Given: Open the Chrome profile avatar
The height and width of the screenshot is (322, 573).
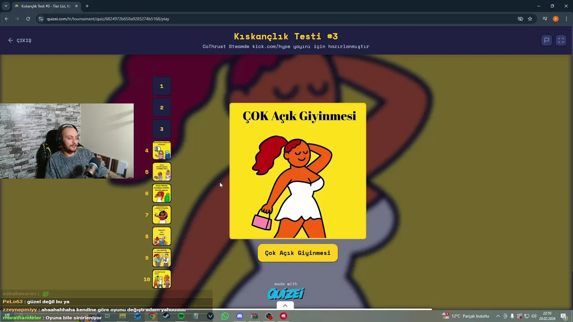Looking at the screenshot, I should [556, 19].
